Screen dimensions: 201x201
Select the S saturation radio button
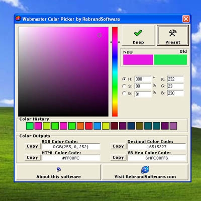coord(124,86)
